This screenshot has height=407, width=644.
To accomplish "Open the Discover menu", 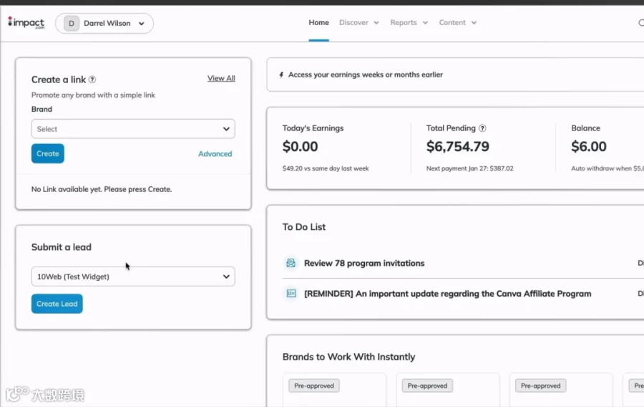I will point(359,23).
